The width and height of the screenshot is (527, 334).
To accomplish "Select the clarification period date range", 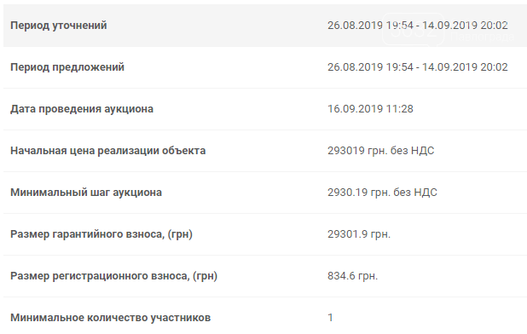I will click(418, 26).
